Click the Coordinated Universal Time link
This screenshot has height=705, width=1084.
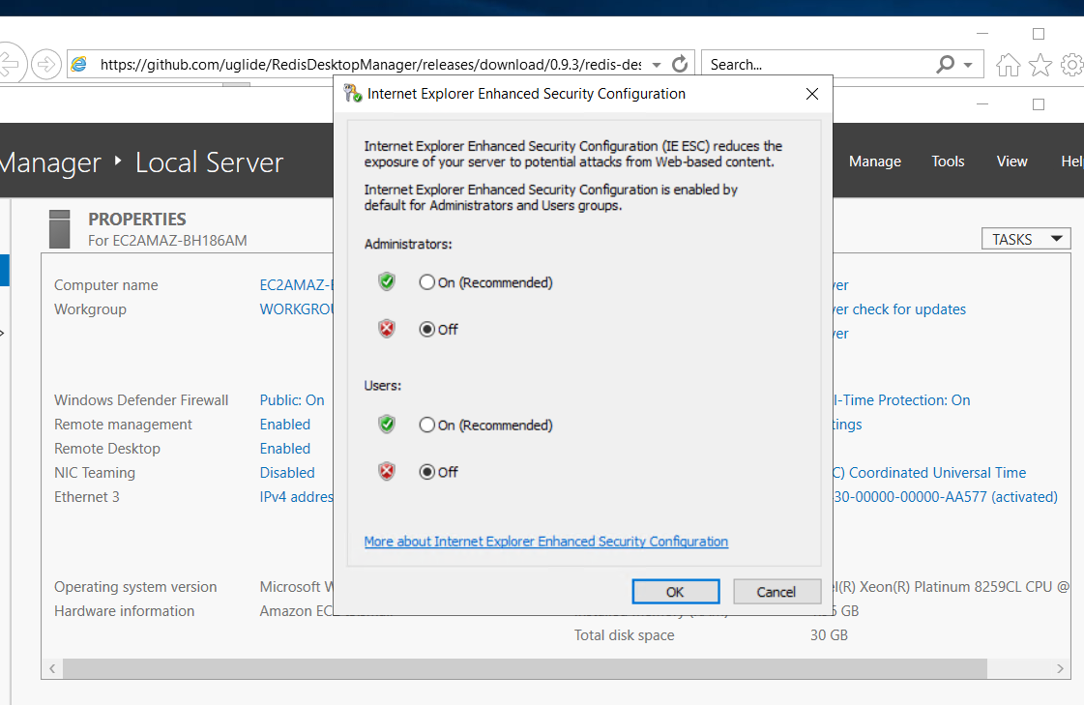point(930,473)
